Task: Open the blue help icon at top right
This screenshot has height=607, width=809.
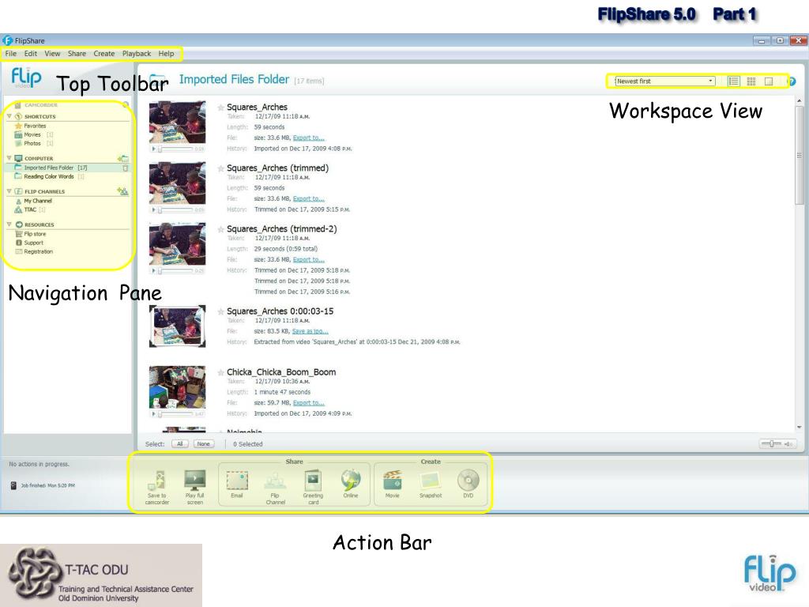Action: coord(792,81)
